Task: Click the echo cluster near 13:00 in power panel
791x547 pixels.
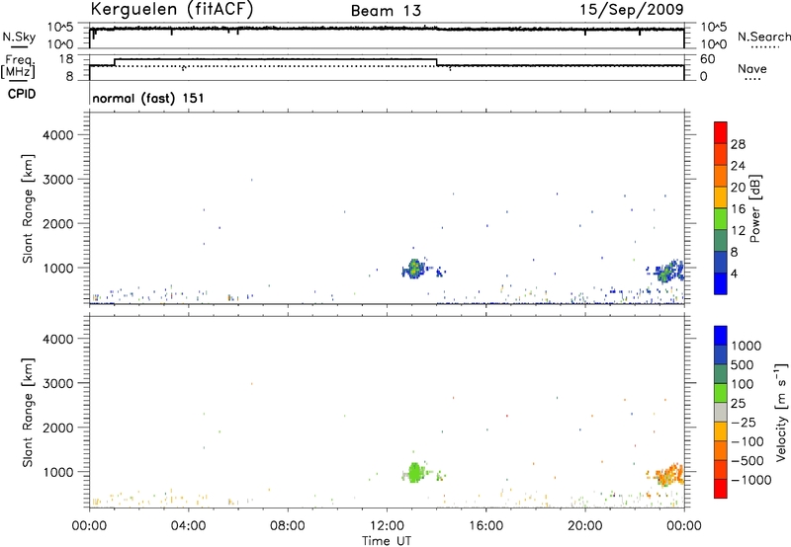Action: coord(414,270)
